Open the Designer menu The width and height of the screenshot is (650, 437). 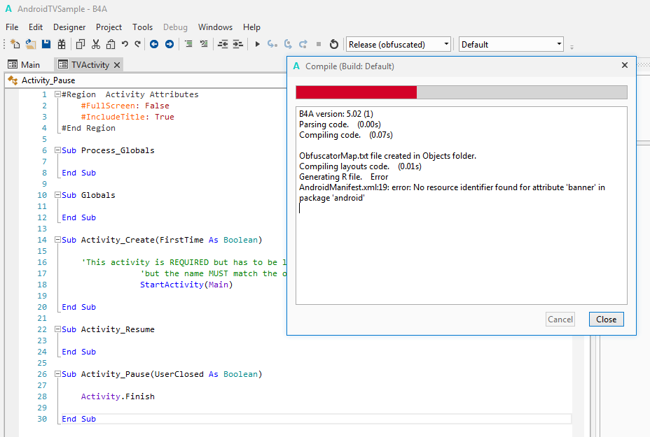point(69,27)
